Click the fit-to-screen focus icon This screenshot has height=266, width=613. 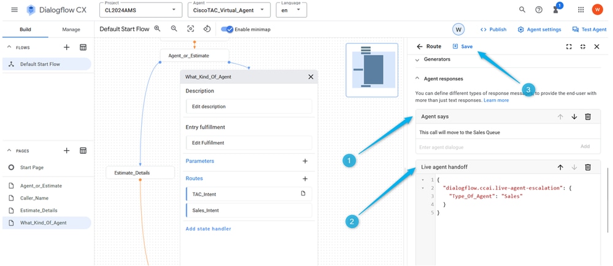point(190,29)
